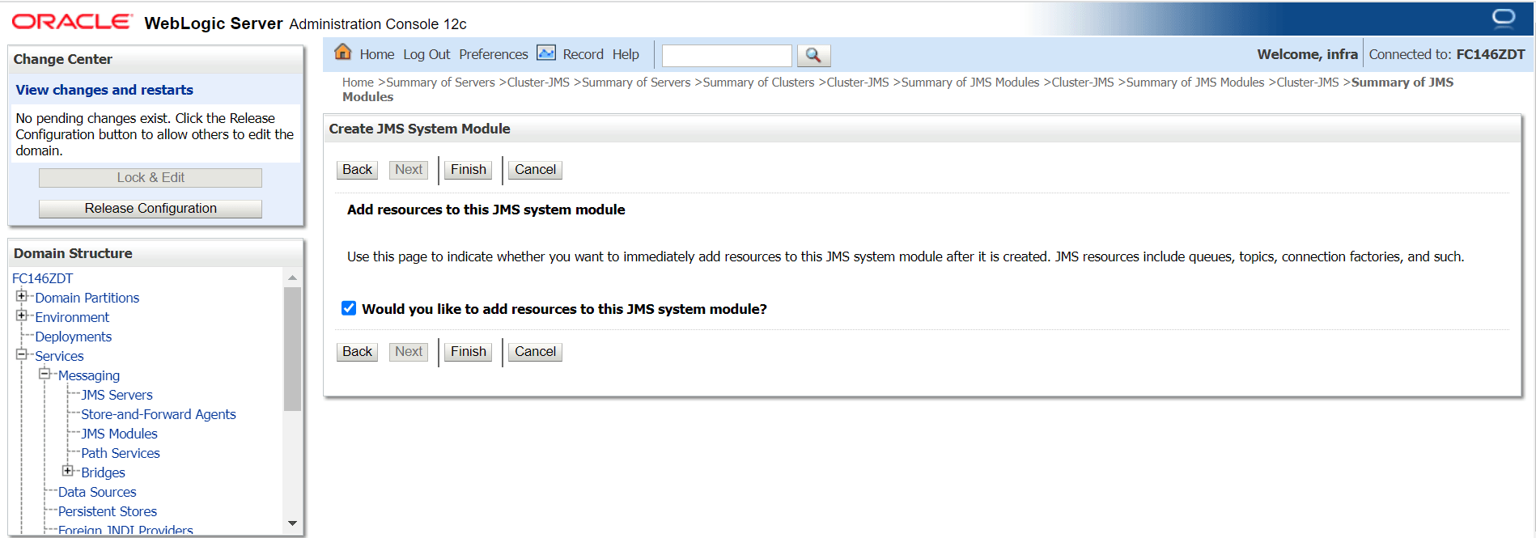Open the Help menu item
Image resolution: width=1536 pixels, height=538 pixels.
(x=626, y=54)
